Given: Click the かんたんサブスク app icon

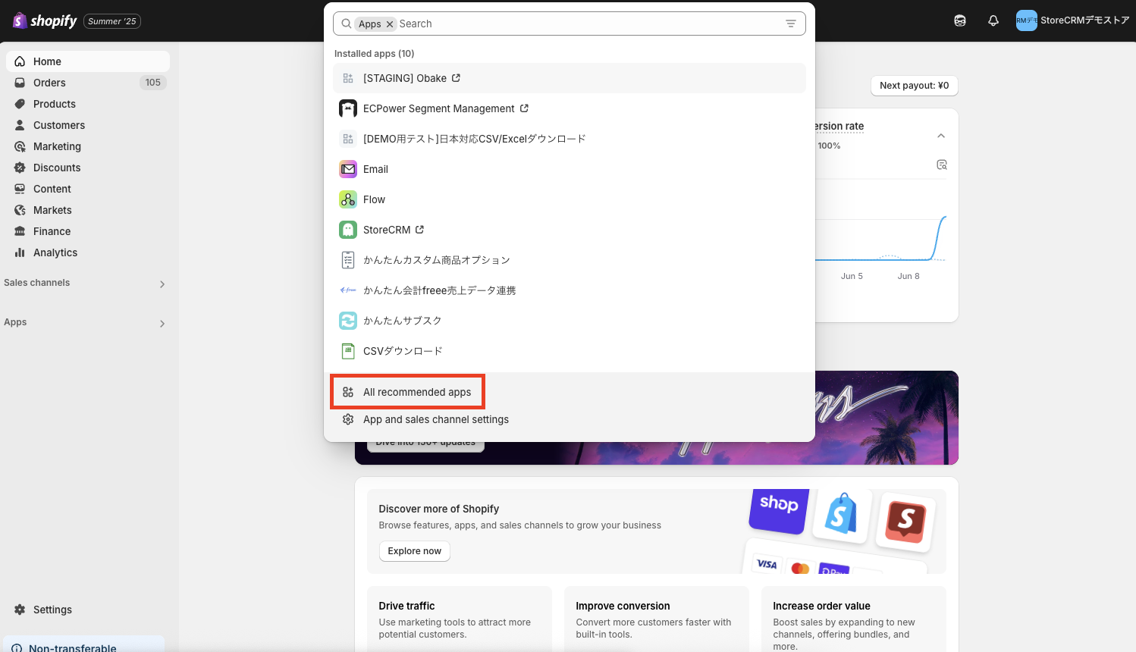Looking at the screenshot, I should coord(348,321).
